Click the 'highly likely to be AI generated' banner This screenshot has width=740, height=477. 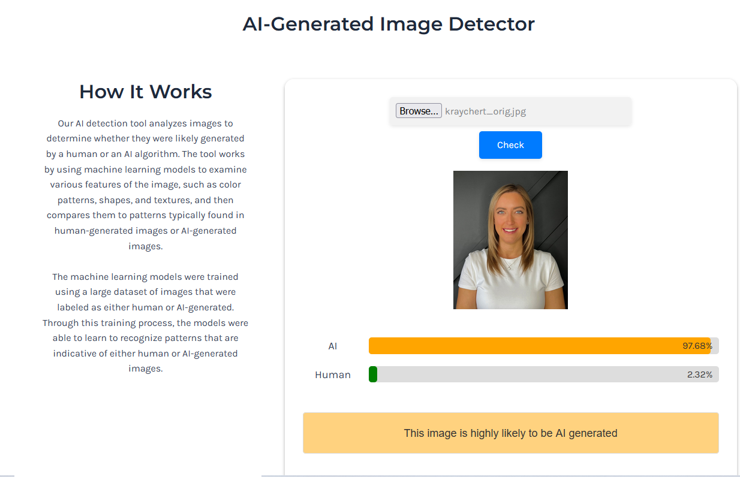coord(510,433)
